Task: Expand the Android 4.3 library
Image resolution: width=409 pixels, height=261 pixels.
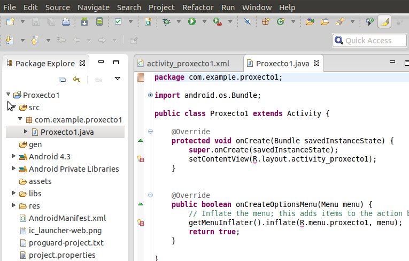Action: 14,156
